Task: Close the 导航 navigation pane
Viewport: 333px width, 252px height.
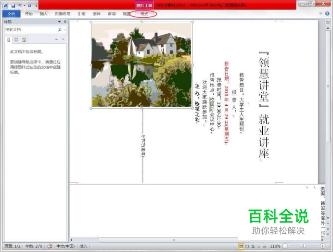Action: pos(65,22)
